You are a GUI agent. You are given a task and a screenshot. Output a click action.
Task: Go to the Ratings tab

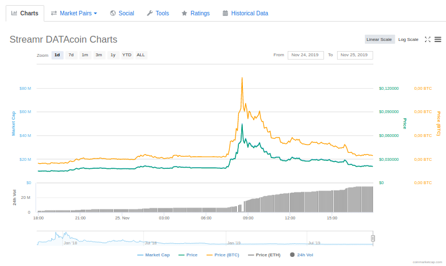tap(196, 14)
